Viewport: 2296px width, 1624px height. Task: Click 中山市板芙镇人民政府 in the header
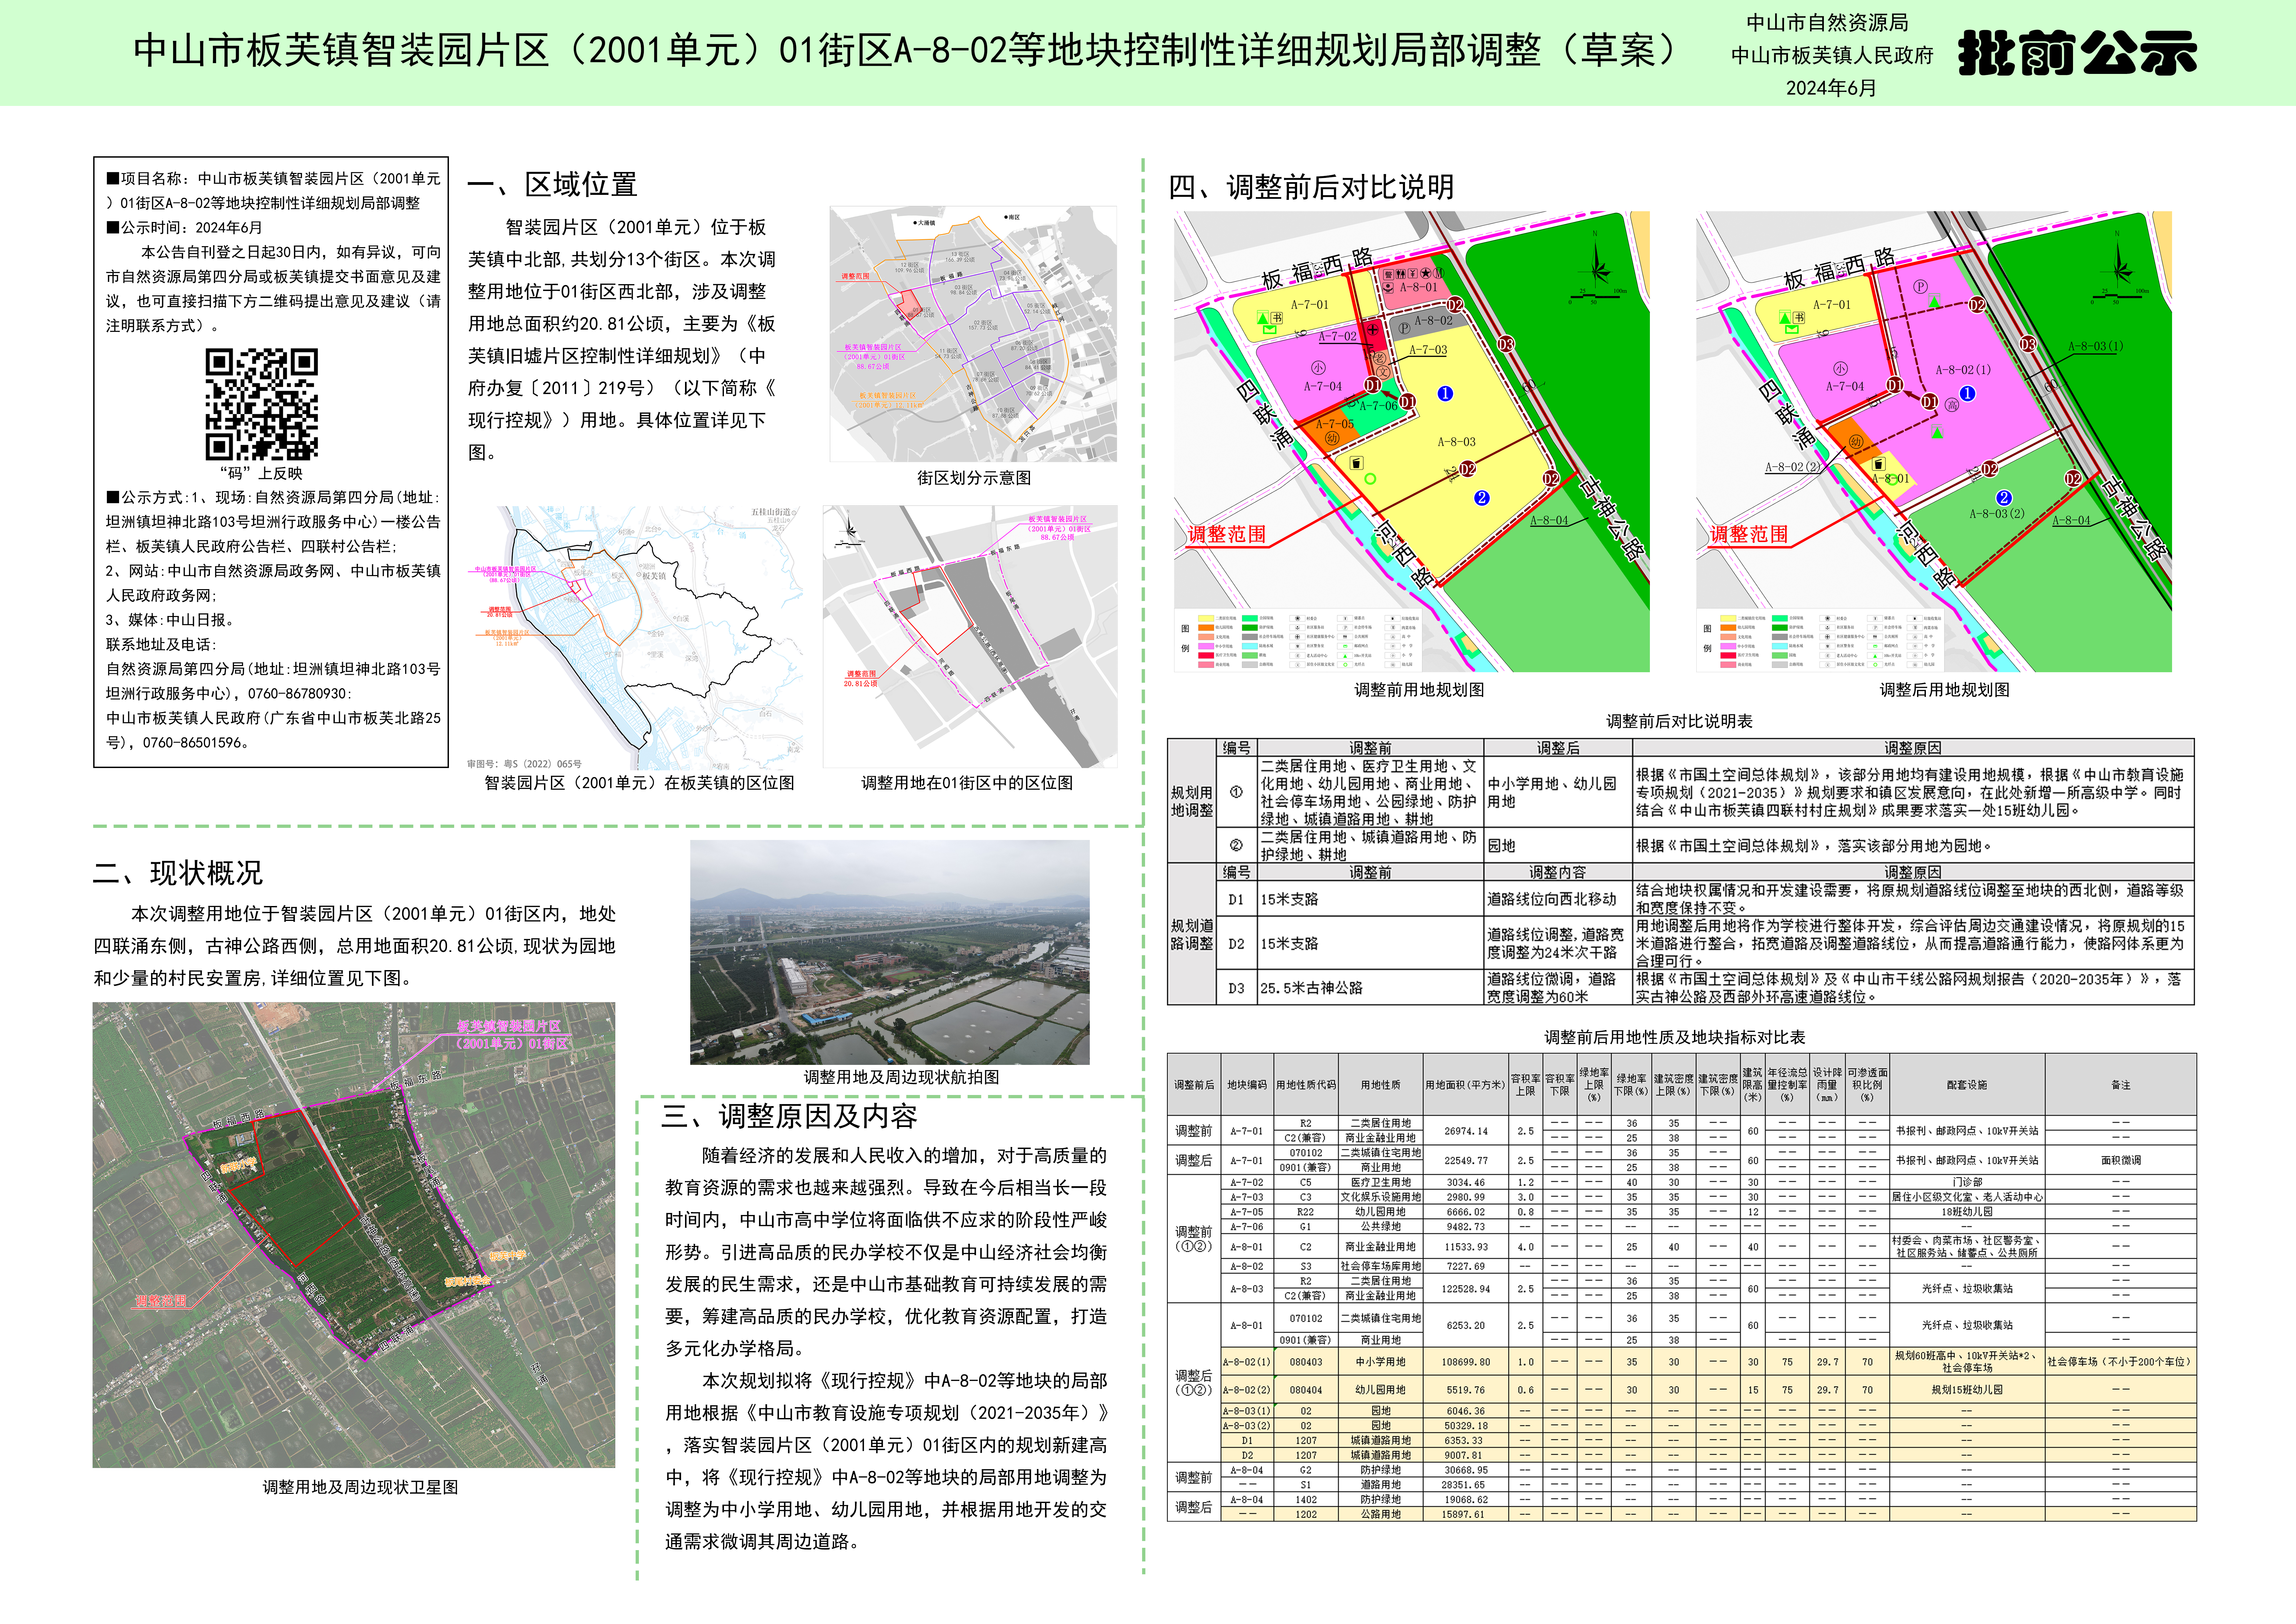click(1832, 55)
